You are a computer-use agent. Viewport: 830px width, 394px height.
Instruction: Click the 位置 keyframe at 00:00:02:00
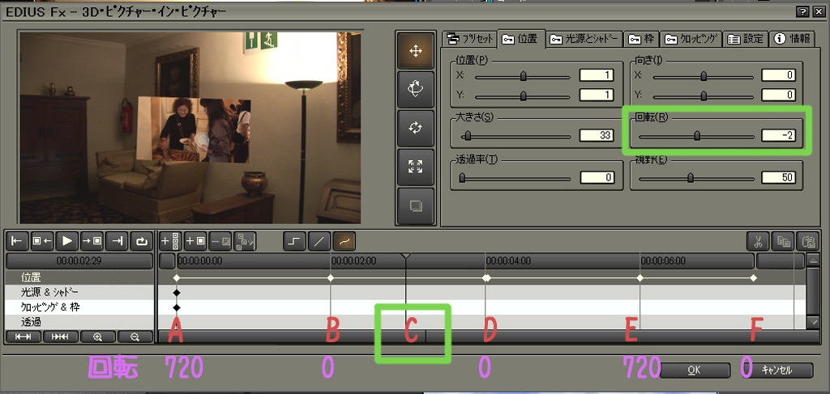tap(331, 277)
